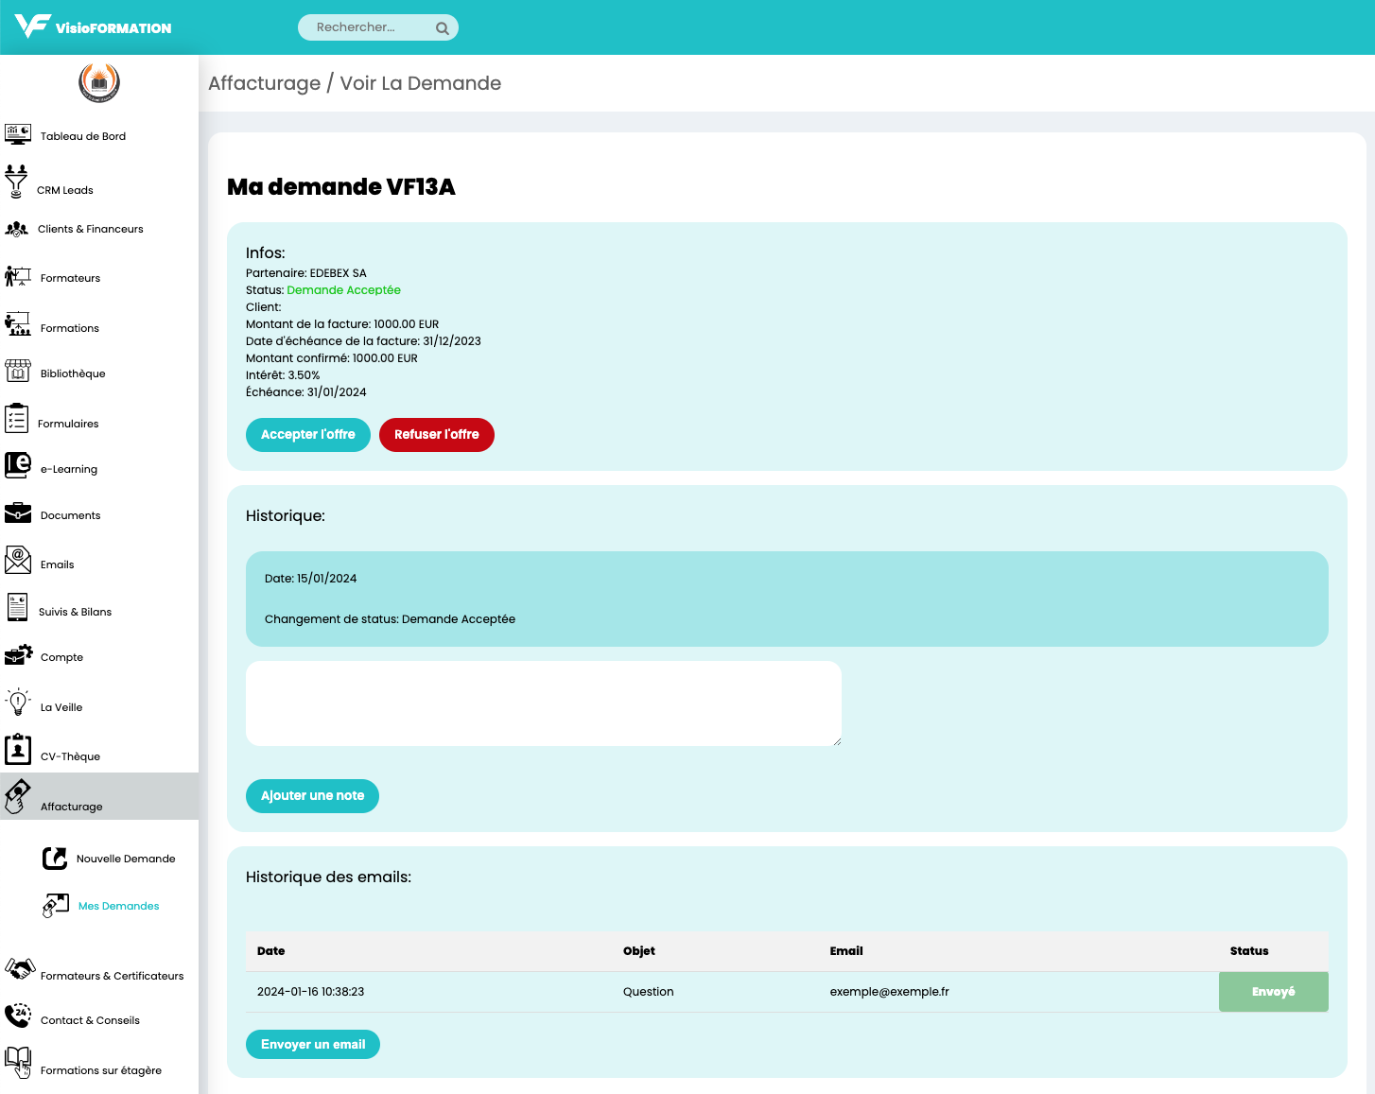Screen dimensions: 1375x1094
Task: Open Formations sur étagère label
Action: 101,1070
